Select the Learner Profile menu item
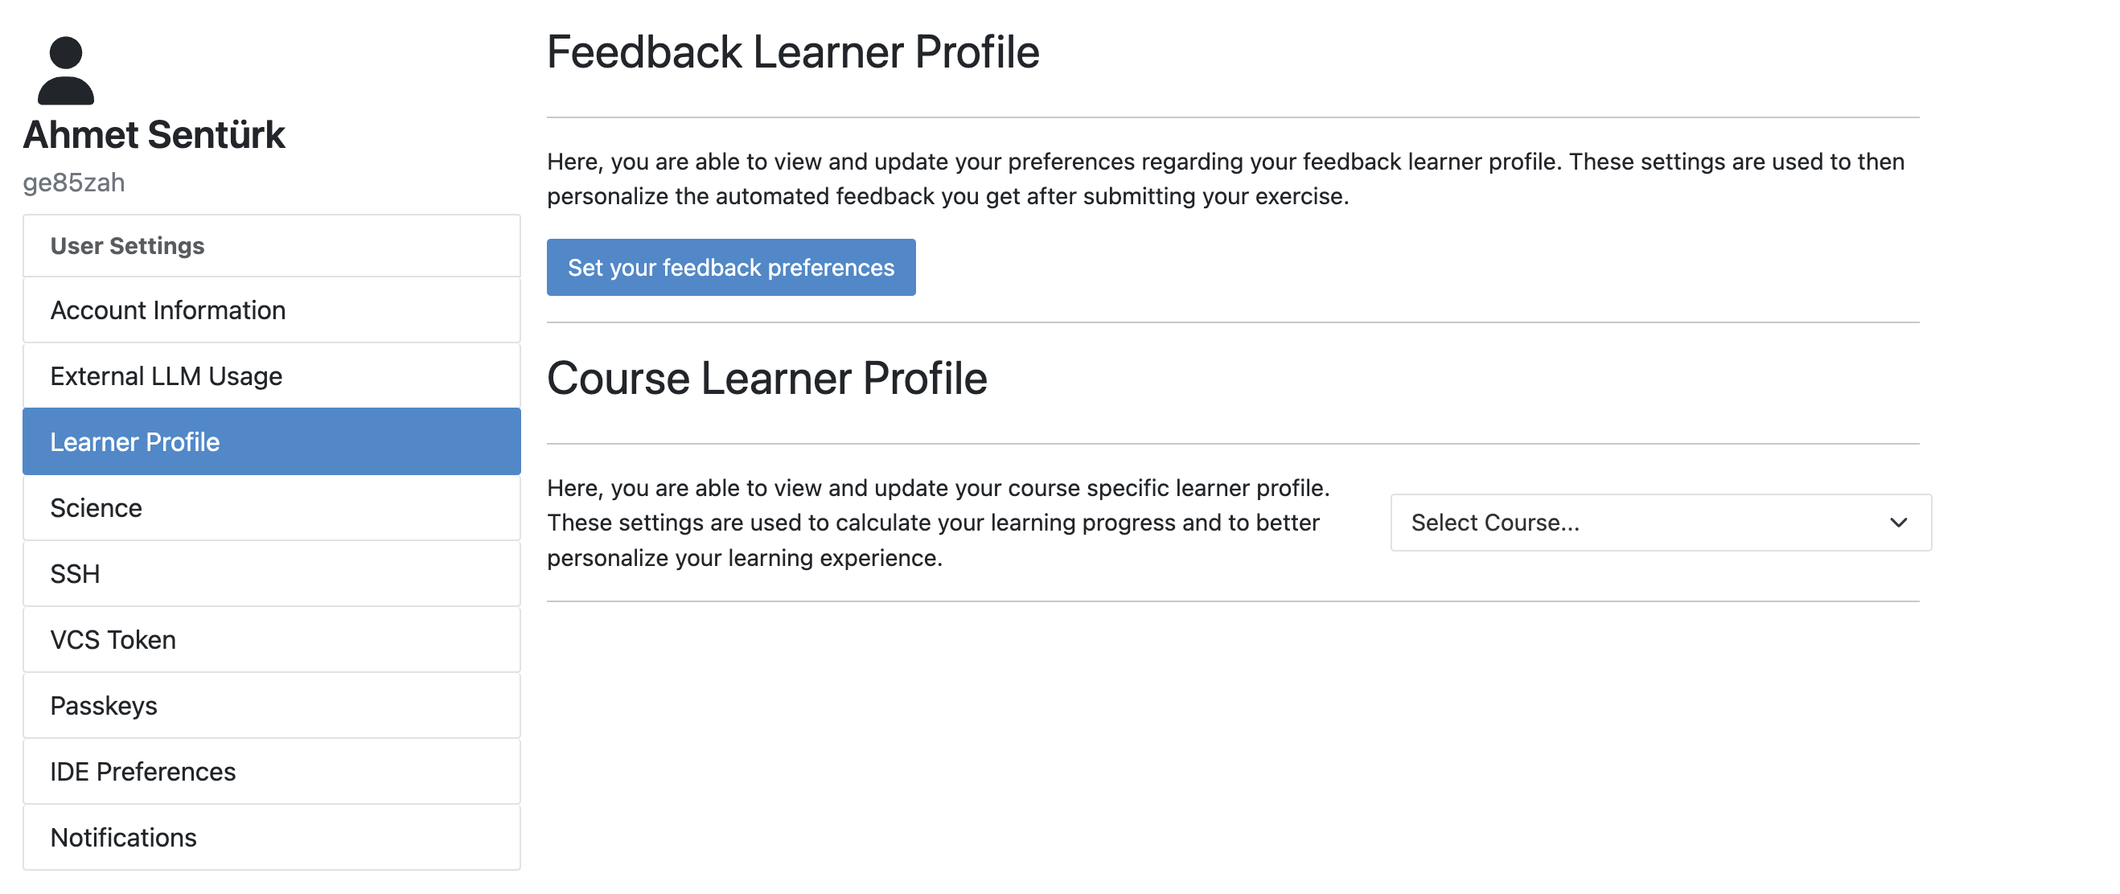The width and height of the screenshot is (2120, 894). (135, 441)
